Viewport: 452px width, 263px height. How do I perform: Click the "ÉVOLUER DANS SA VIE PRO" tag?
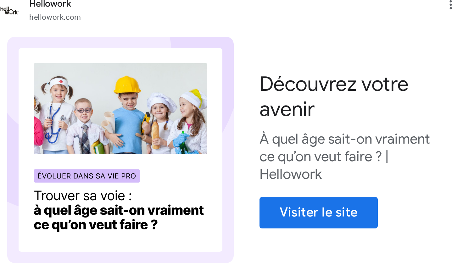(x=86, y=176)
